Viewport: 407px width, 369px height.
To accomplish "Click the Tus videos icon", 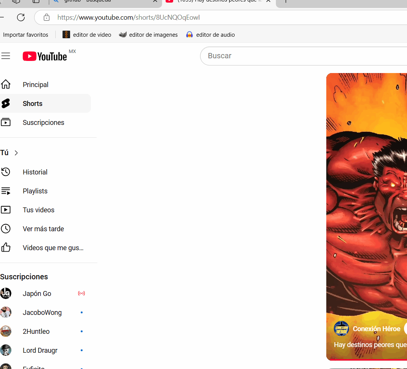I will pos(6,210).
